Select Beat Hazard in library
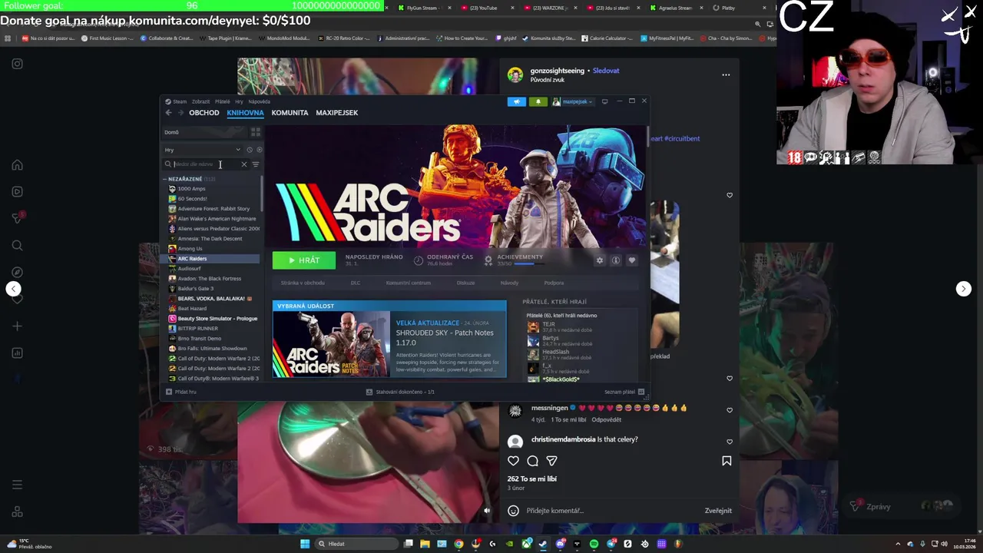Screen dimensions: 983x553 192,309
